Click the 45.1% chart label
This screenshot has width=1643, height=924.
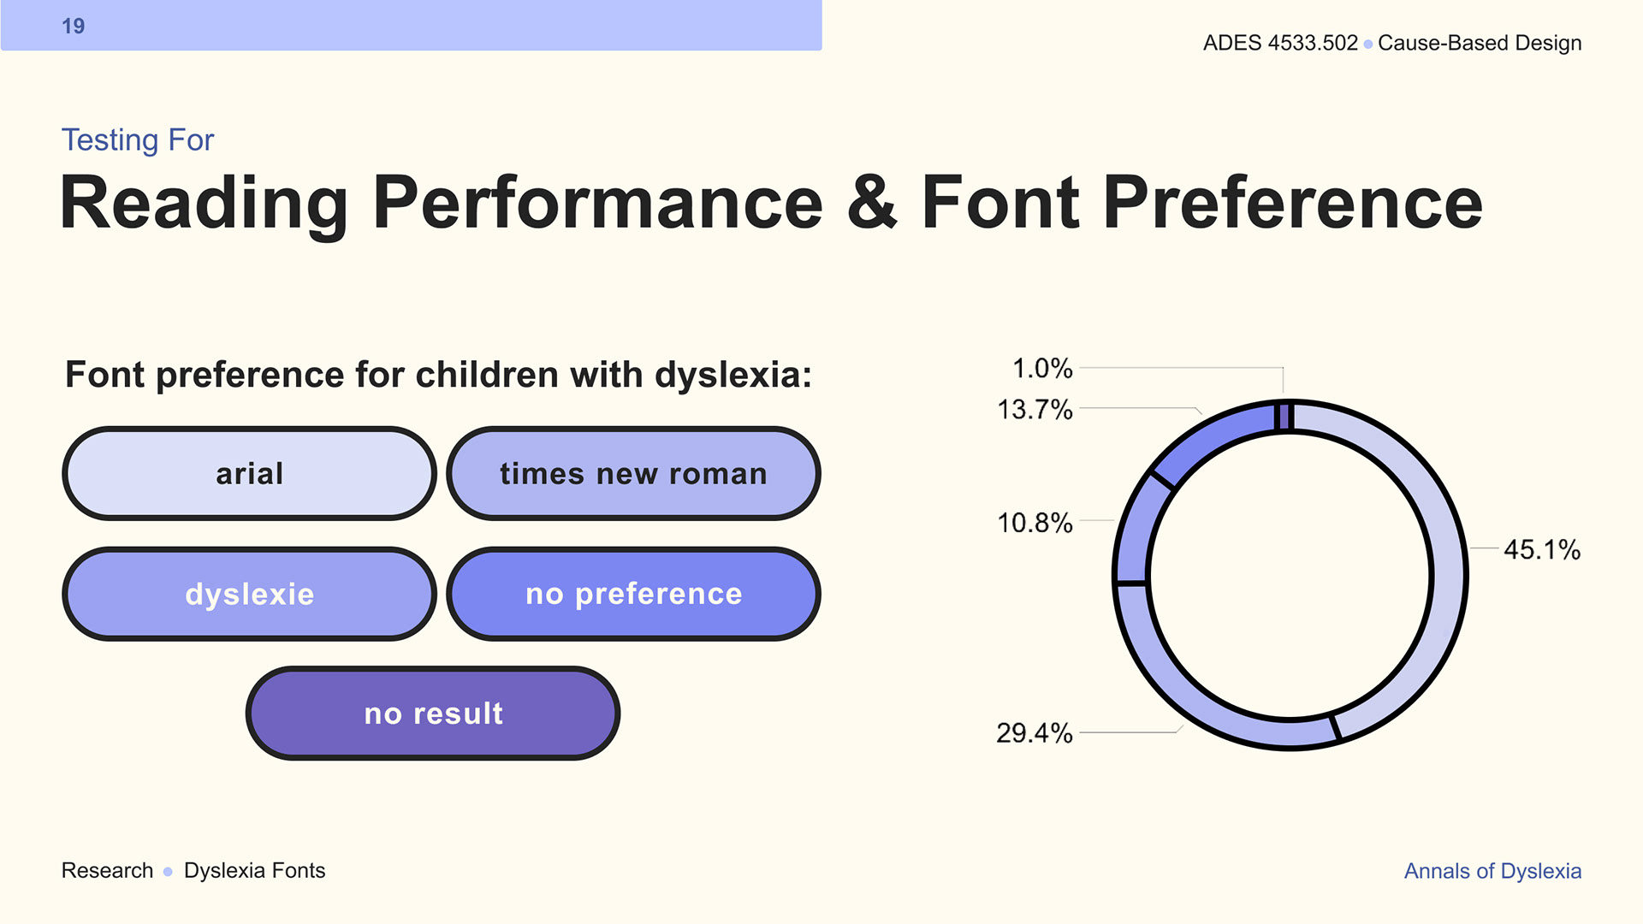coord(1542,549)
